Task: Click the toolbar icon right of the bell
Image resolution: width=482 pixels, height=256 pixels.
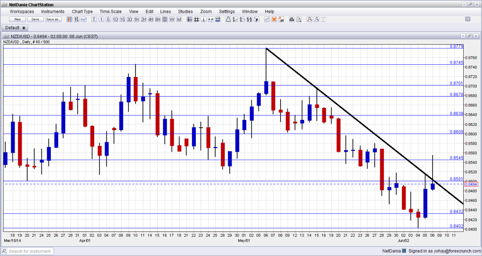Action: pos(235,19)
